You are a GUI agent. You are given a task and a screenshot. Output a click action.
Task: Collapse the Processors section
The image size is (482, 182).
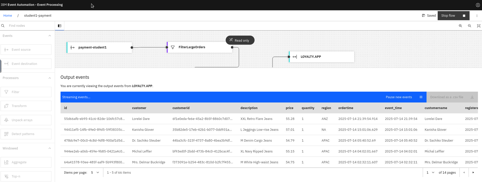[x=50, y=78]
